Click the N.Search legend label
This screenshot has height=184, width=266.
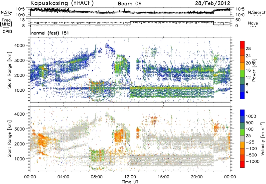click(257, 12)
